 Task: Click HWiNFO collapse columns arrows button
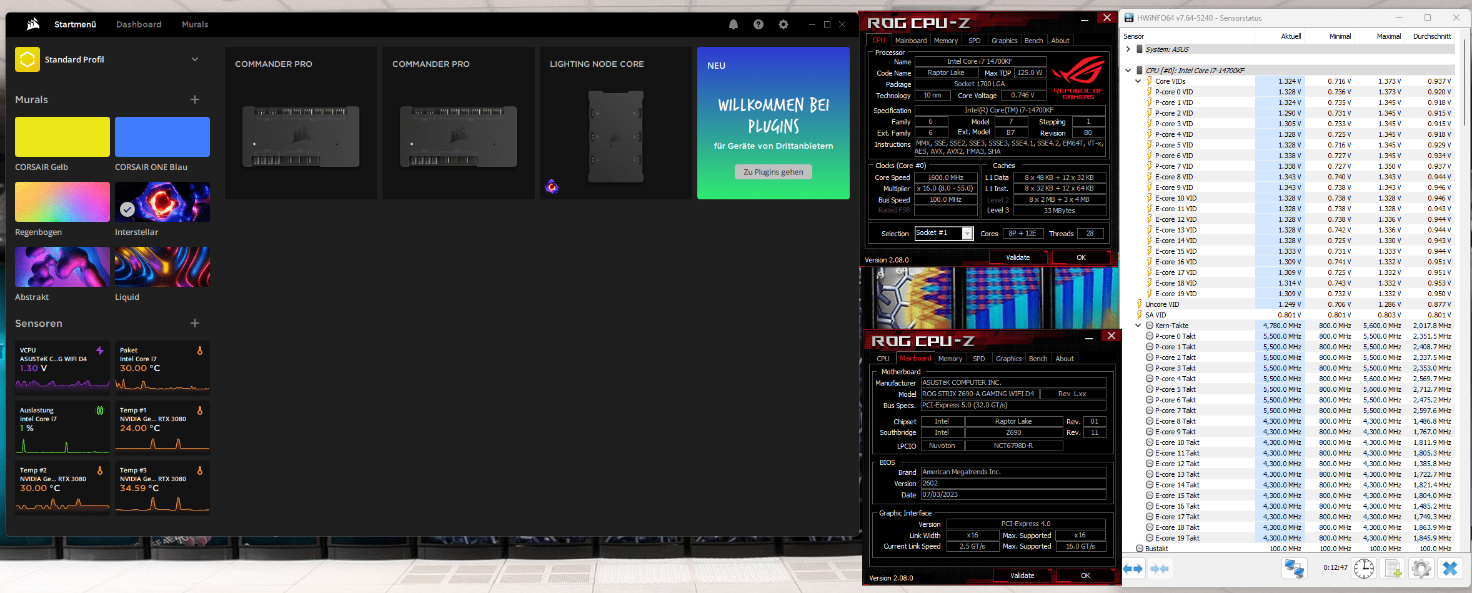point(1160,569)
